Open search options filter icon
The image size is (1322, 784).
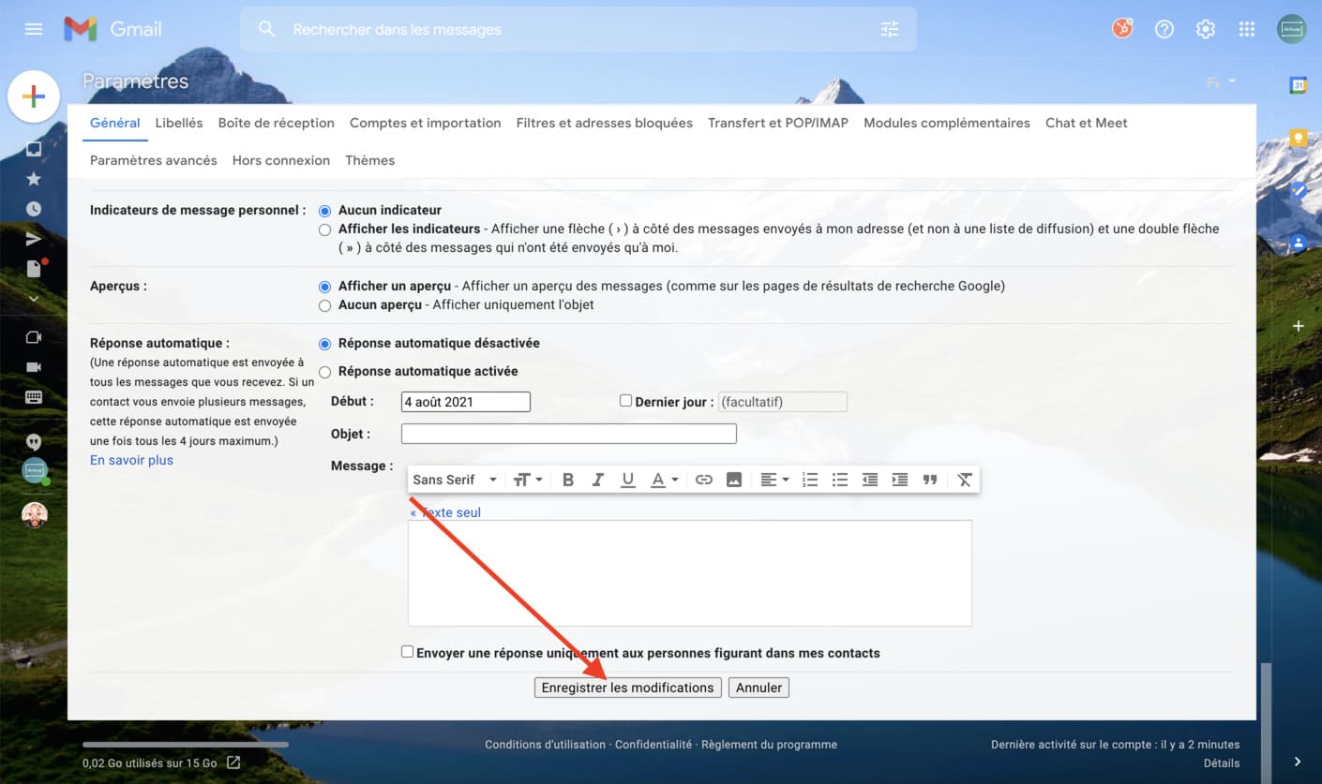pyautogui.click(x=890, y=29)
